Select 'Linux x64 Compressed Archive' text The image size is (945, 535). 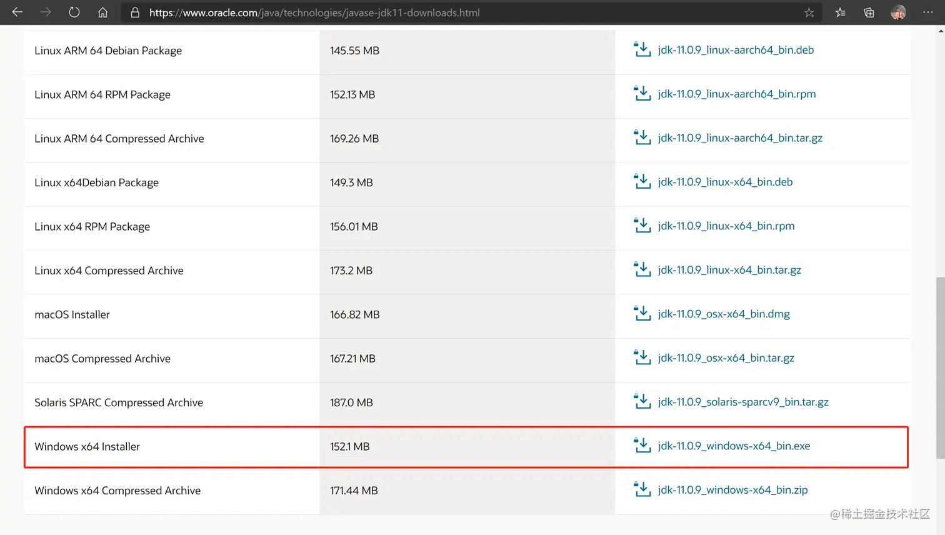(x=109, y=271)
